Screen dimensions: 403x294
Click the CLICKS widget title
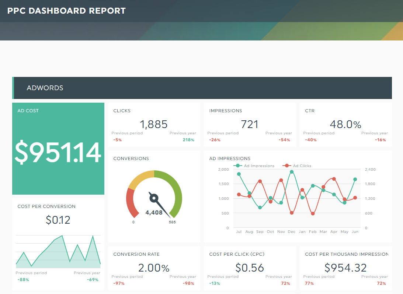(122, 110)
